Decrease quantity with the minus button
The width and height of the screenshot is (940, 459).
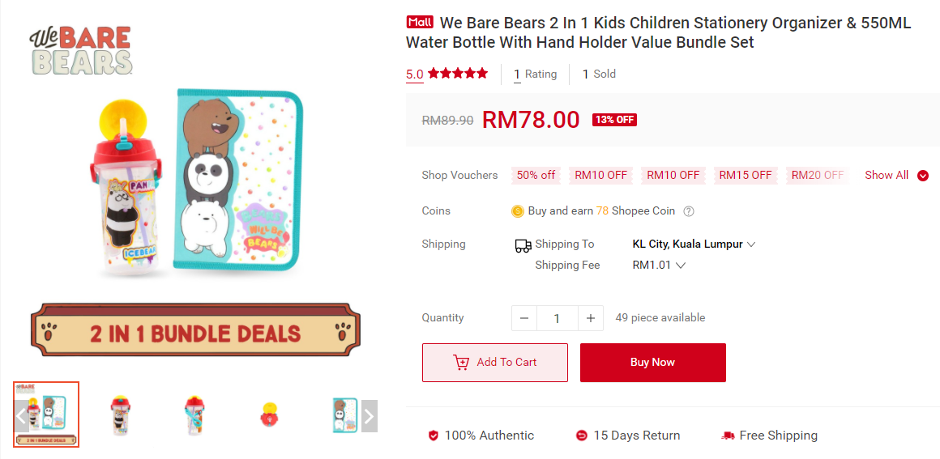point(523,318)
